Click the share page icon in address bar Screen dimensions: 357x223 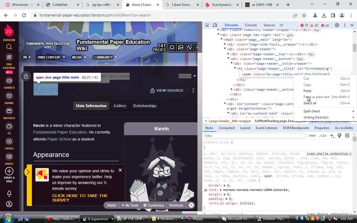pyautogui.click(x=295, y=15)
